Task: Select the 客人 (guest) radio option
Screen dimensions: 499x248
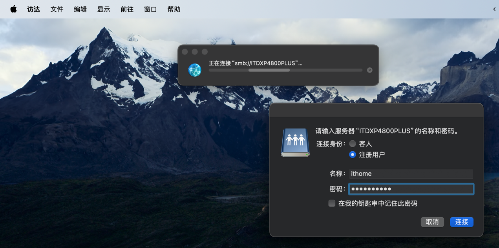Action: coord(353,144)
